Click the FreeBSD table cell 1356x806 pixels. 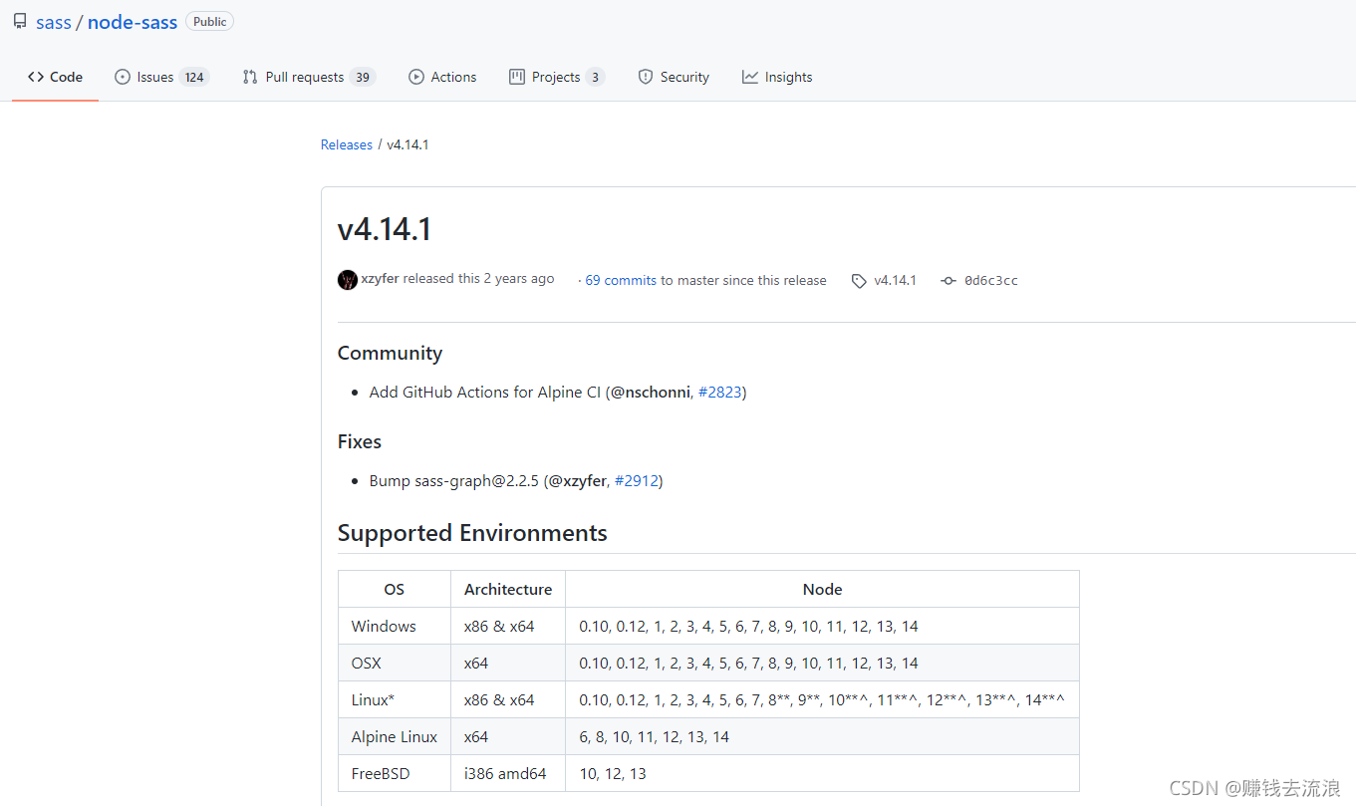tap(395, 774)
